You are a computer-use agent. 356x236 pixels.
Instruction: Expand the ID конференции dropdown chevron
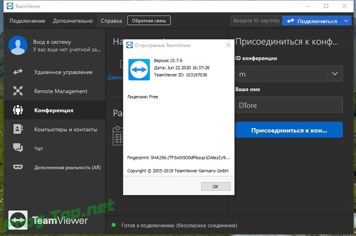[x=334, y=74]
